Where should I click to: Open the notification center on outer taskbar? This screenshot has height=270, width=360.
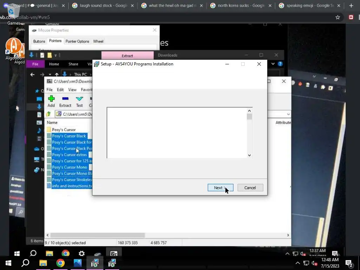(349, 263)
